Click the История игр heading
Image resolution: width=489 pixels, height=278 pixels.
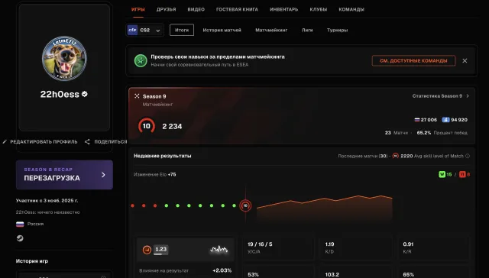click(32, 261)
